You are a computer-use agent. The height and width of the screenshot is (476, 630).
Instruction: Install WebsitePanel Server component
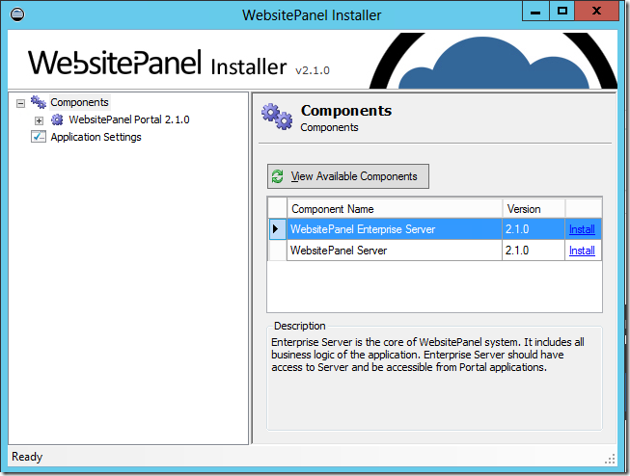(x=582, y=251)
